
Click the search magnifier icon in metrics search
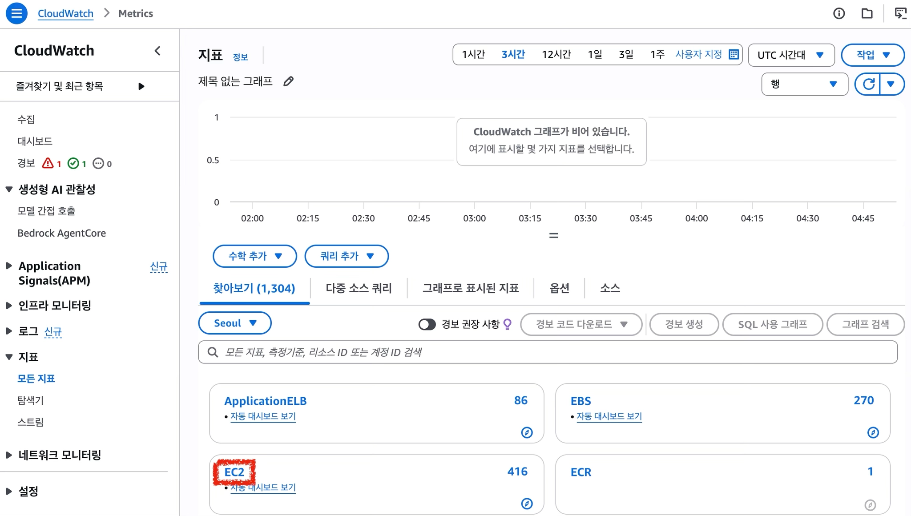(213, 352)
